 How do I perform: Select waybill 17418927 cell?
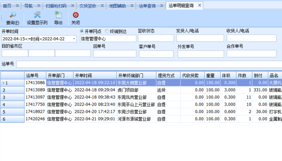[x=35, y=112]
